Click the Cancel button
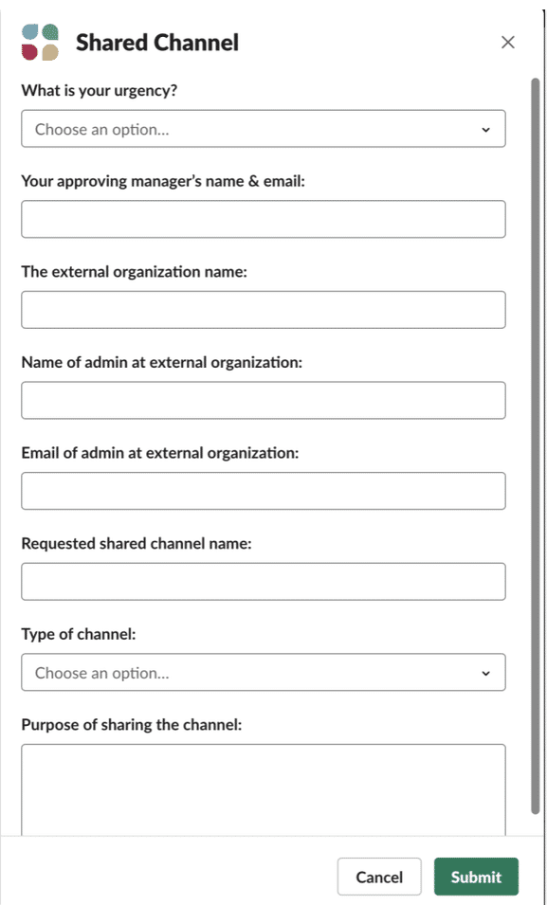This screenshot has height=905, width=547. (x=379, y=877)
